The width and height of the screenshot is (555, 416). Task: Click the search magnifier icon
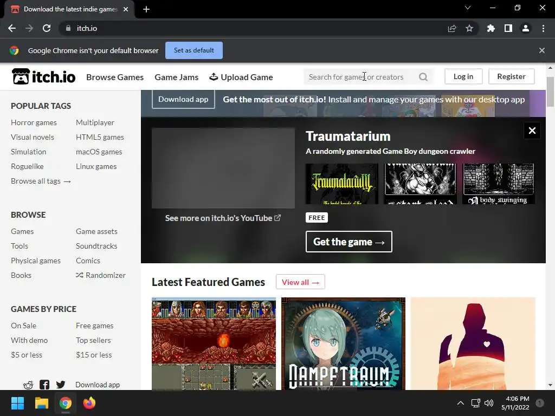(x=423, y=77)
